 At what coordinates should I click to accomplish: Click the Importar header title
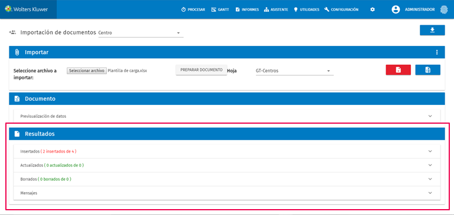tap(37, 52)
